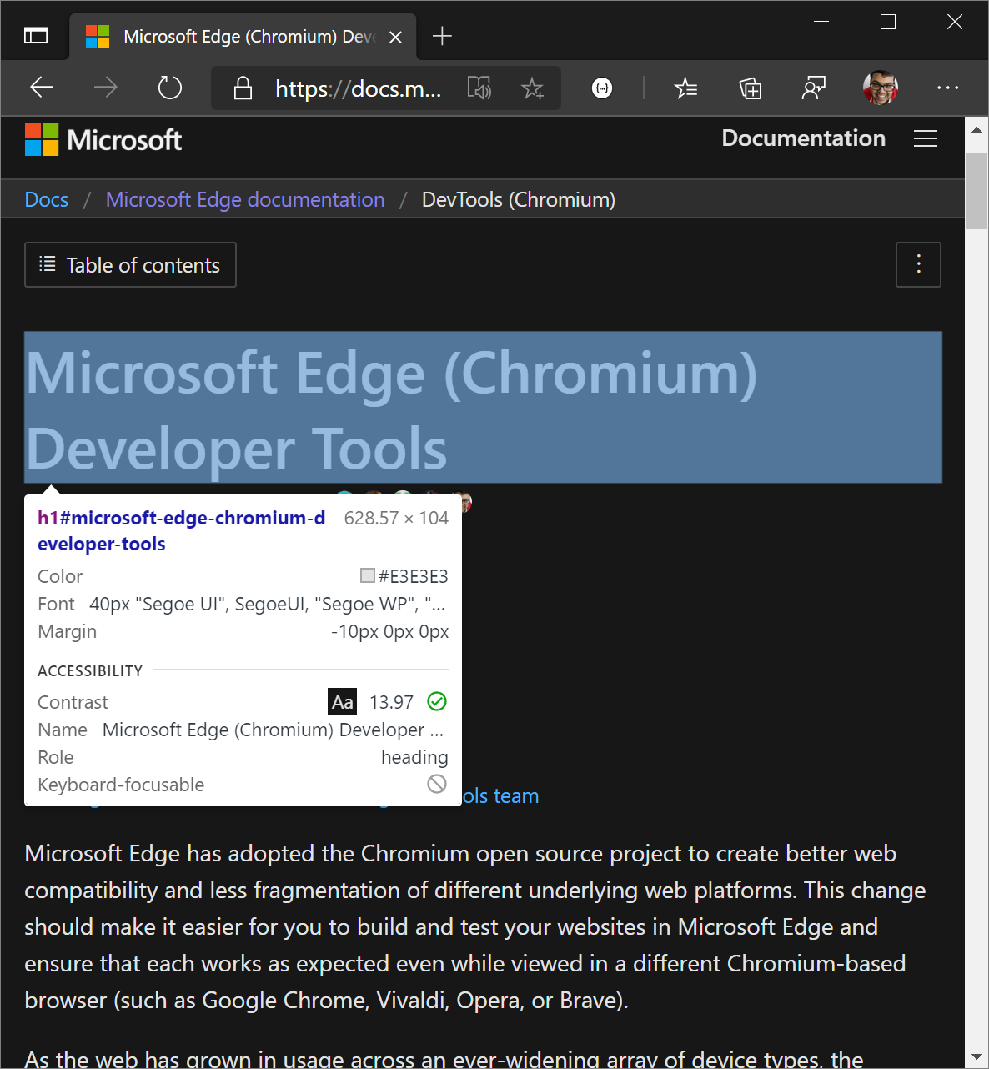The width and height of the screenshot is (989, 1069).
Task: Go to the Microsoft home logo
Action: coord(103,139)
